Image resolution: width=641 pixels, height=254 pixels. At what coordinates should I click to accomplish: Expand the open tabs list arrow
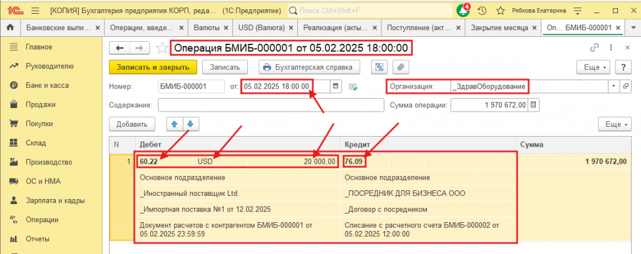(x=632, y=27)
